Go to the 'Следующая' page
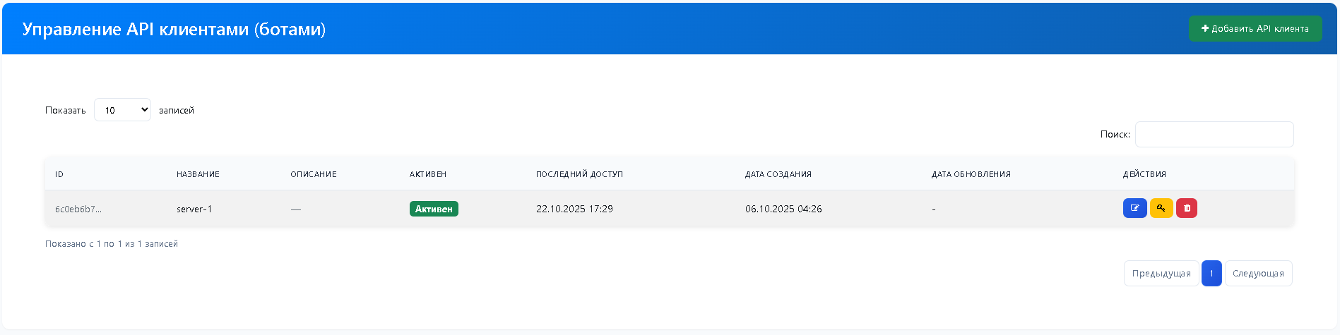 1258,274
